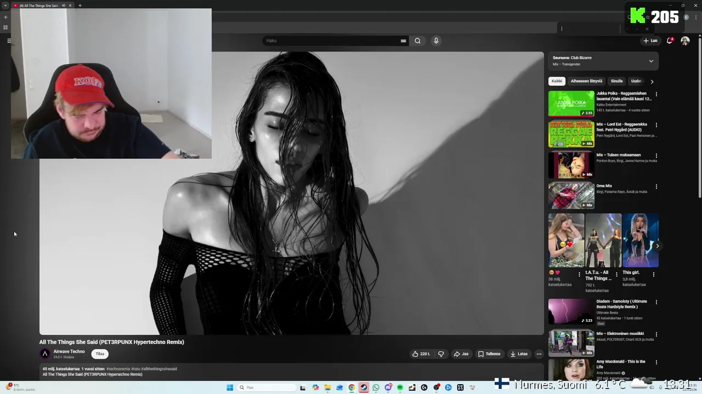Open options for Jukka Poika video
This screenshot has width=702, height=394.
[656, 94]
